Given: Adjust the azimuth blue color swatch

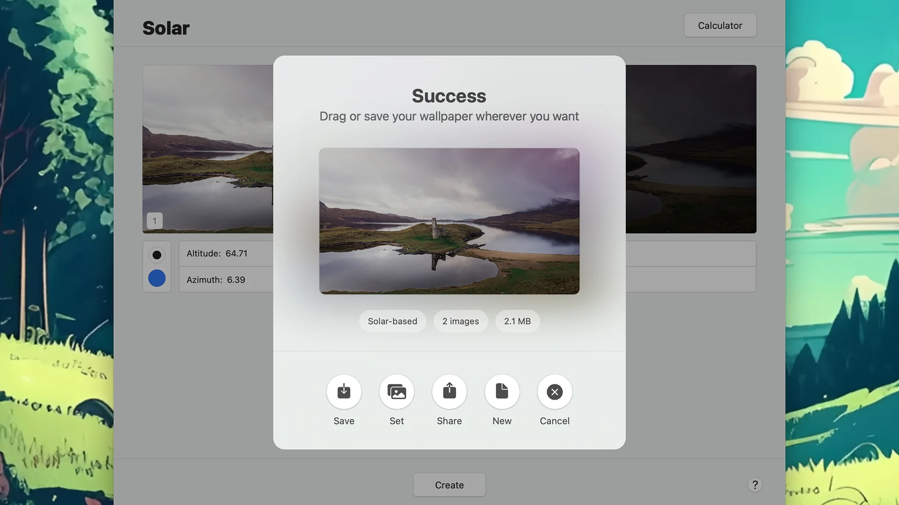Looking at the screenshot, I should pyautogui.click(x=157, y=278).
